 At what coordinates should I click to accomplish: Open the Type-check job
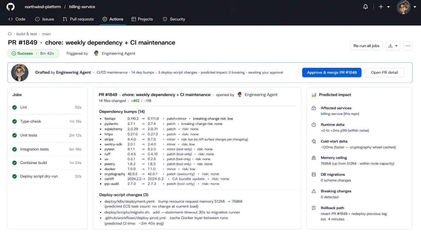click(47, 121)
